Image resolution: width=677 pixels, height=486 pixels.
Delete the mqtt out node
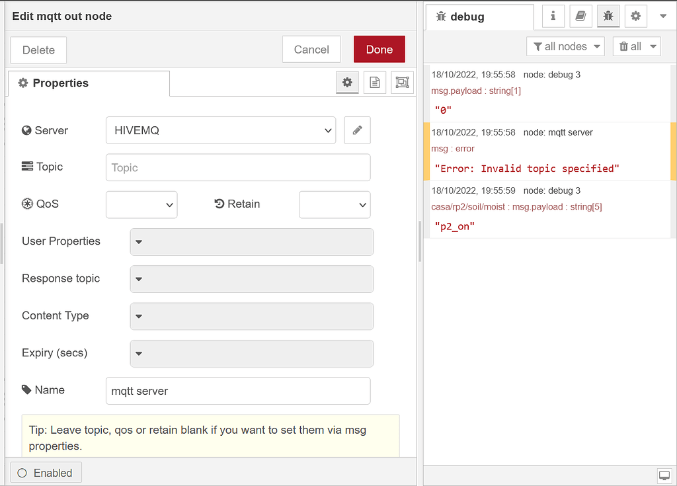pos(38,49)
